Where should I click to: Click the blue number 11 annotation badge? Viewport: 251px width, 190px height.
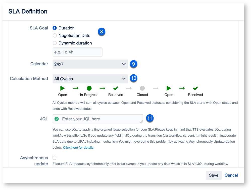[150, 118]
